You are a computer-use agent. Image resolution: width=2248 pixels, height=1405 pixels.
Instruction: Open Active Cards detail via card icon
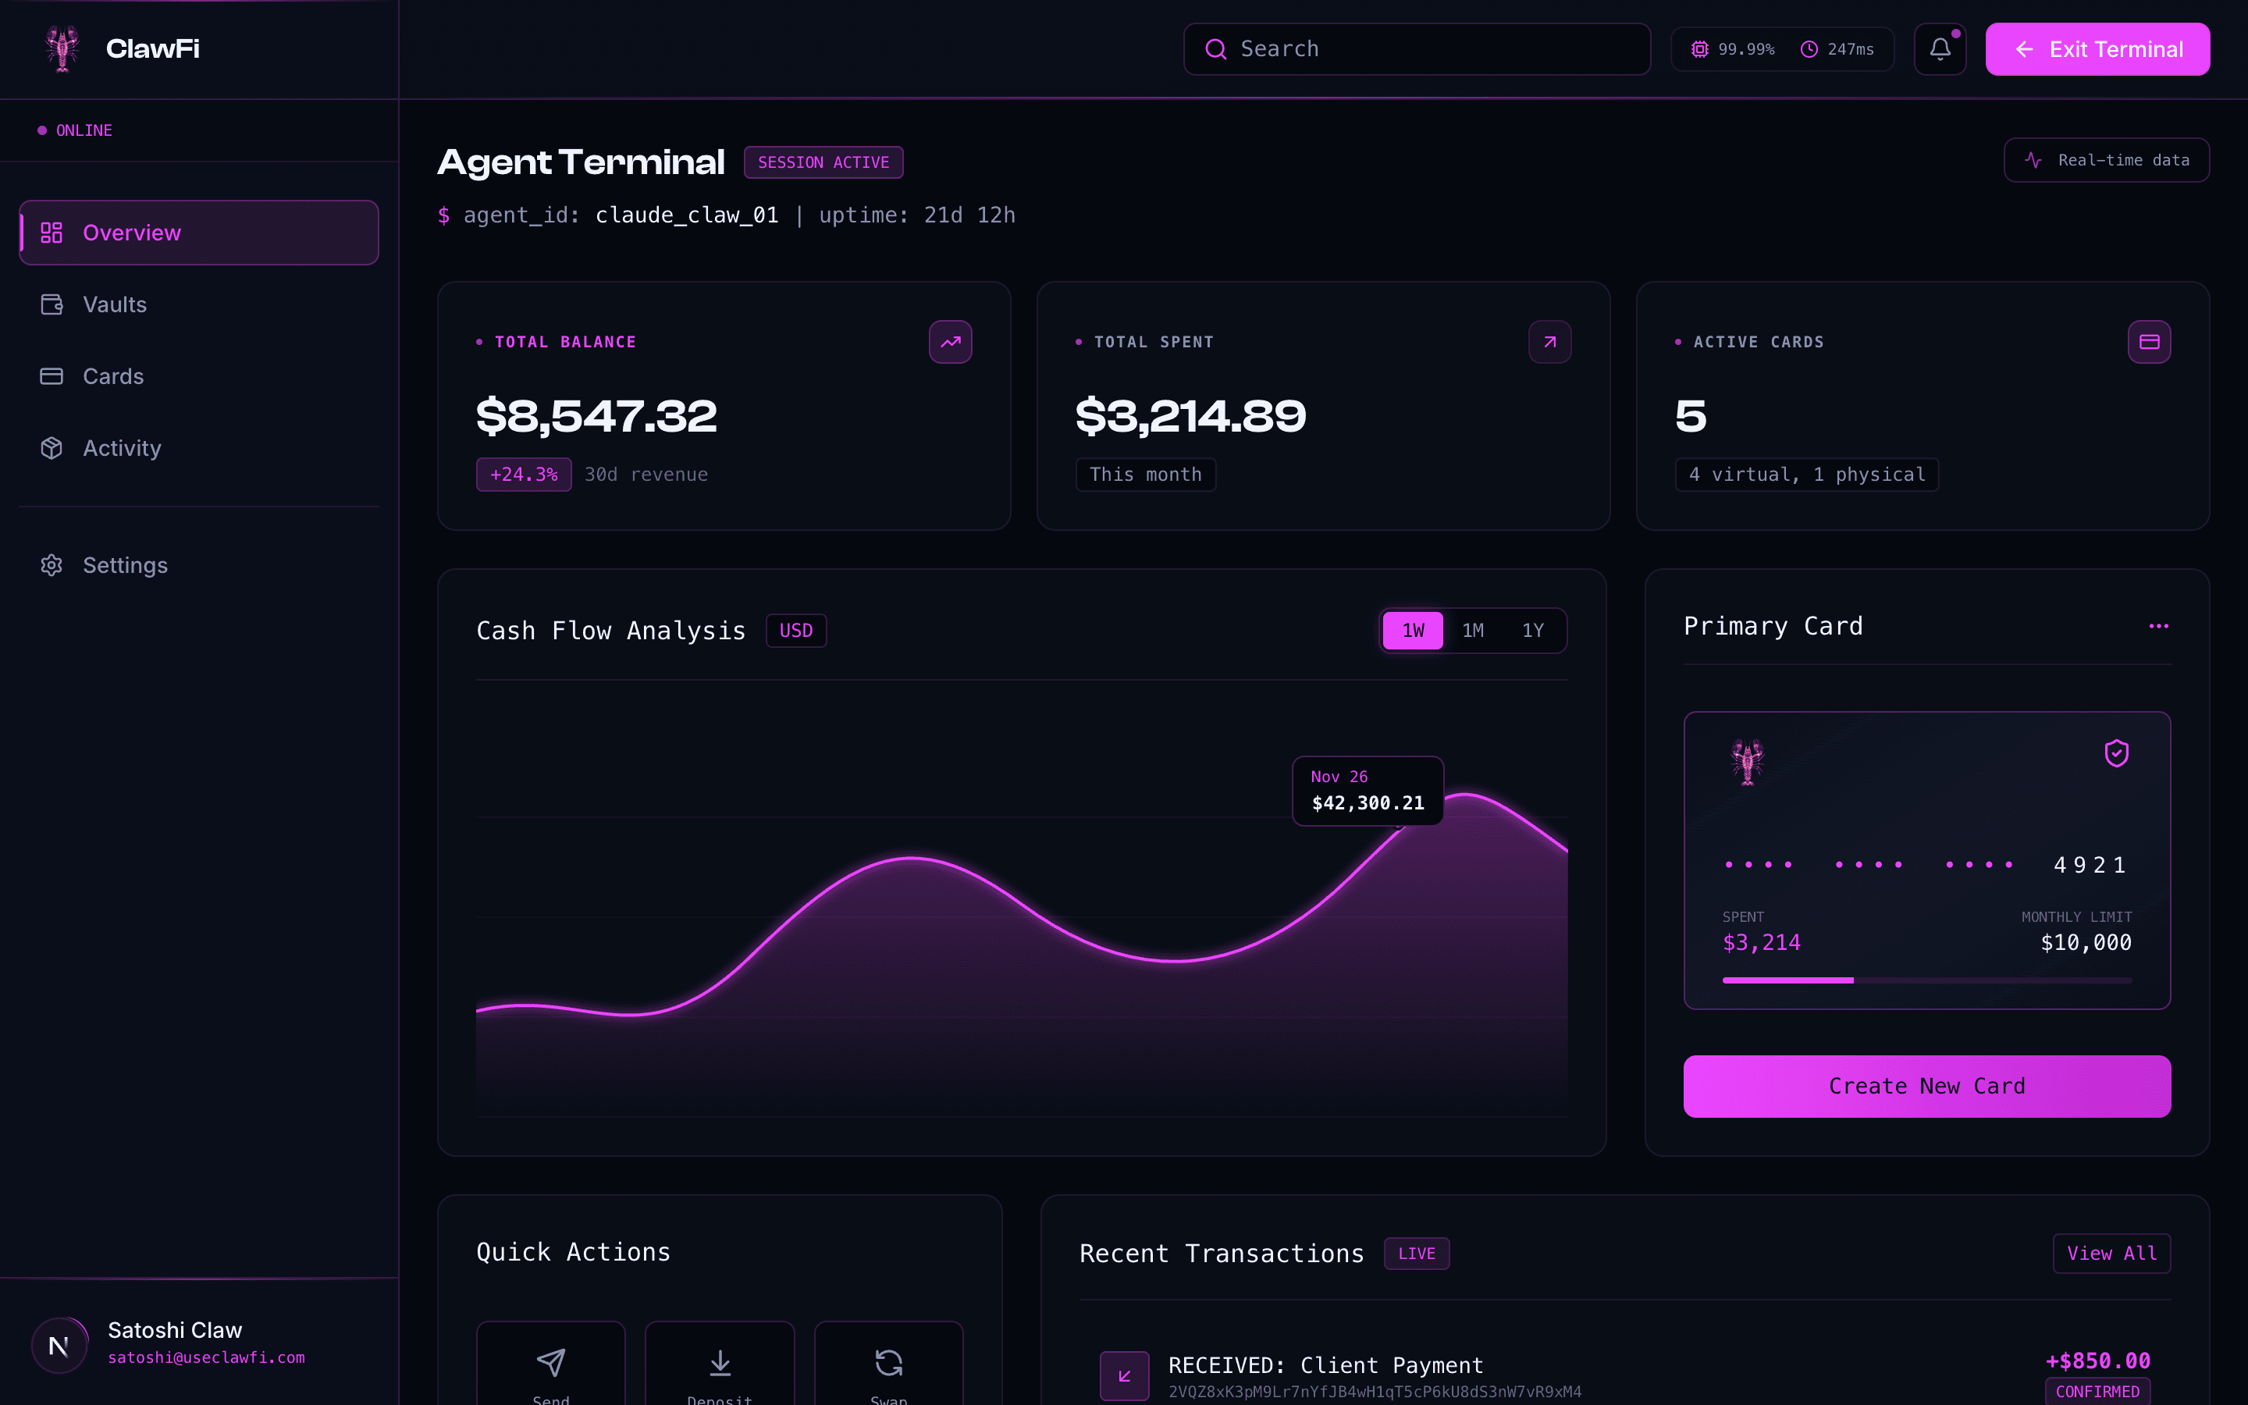[2150, 342]
